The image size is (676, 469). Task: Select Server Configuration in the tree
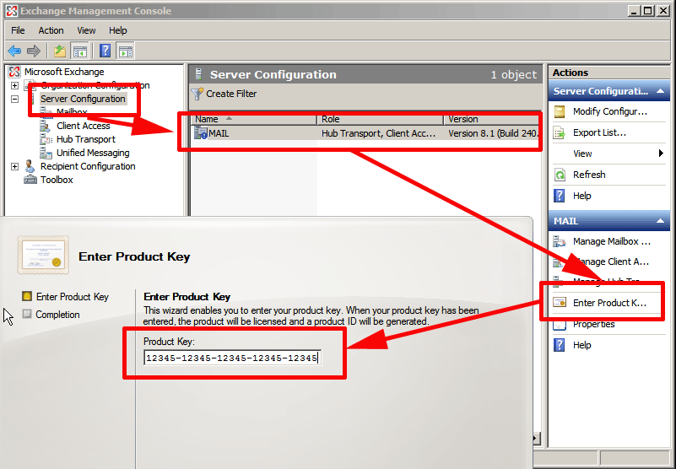click(83, 99)
